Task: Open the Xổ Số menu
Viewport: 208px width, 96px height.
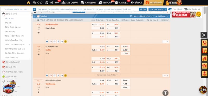Action: (x=38, y=3)
